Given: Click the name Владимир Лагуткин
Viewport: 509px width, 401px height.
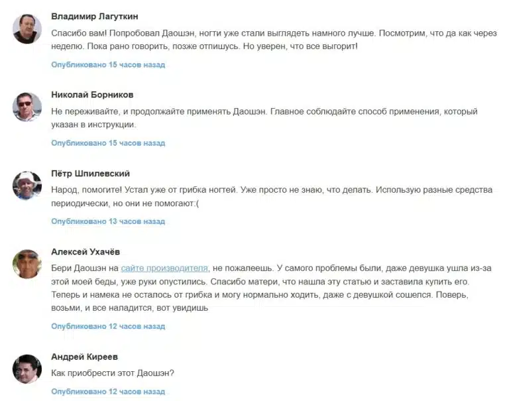Looking at the screenshot, I should click(x=95, y=16).
